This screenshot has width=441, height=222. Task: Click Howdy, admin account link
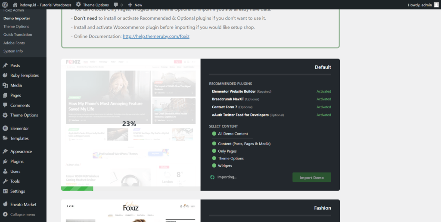419,5
